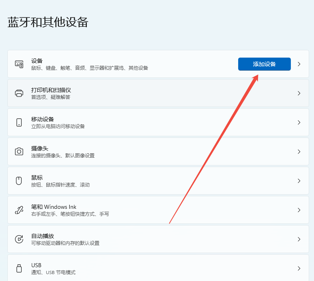Click description 通知、USB 节电模式
Screen dimensions: 314x281
pyautogui.click(x=53, y=272)
